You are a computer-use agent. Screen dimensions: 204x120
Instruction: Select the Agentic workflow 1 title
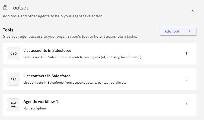41,102
